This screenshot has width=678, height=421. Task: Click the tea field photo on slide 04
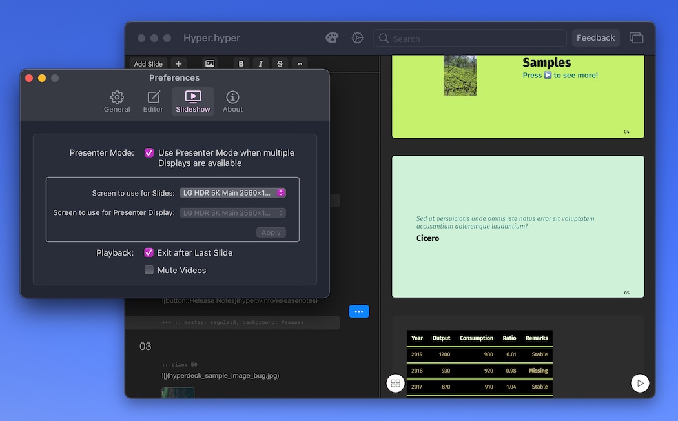(460, 76)
